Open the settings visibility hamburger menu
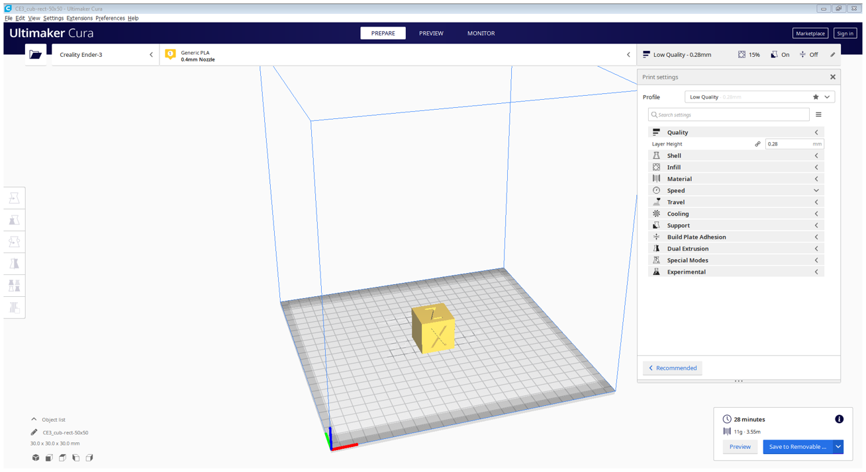 pyautogui.click(x=818, y=115)
